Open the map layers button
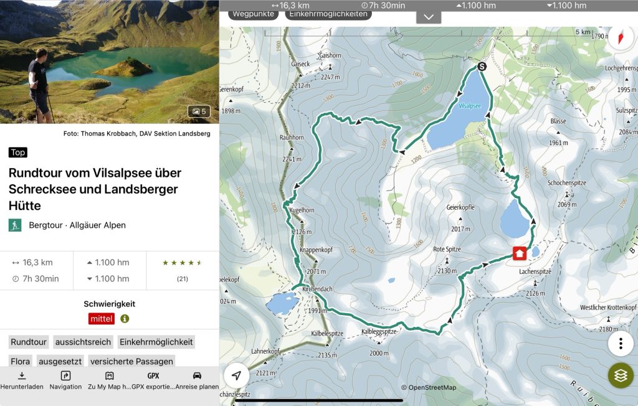 [x=621, y=375]
